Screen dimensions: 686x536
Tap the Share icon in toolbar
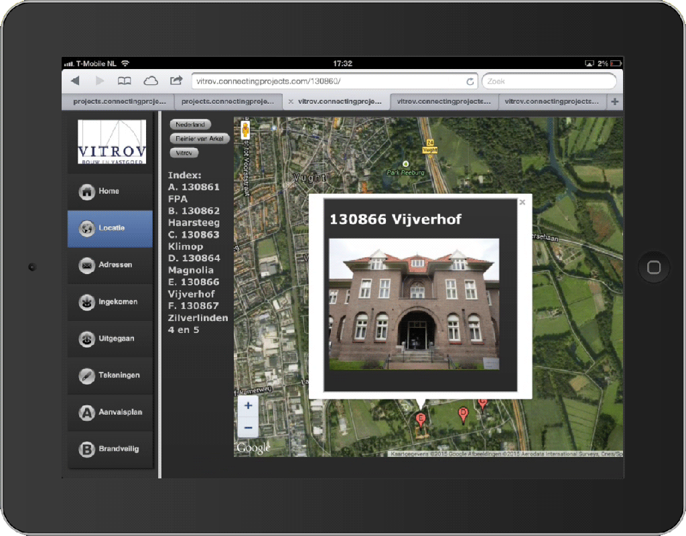click(176, 81)
